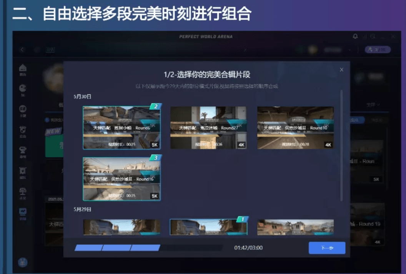The width and height of the screenshot is (406, 274).
Task: Select the last May 29 clip with red-roof buildings
Action: click(295, 227)
